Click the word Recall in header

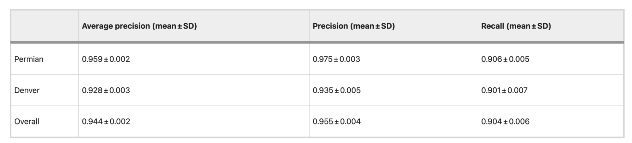493,26
